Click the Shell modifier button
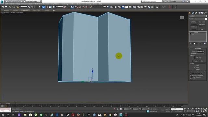This screenshot has width=208, height=117. tap(202, 29)
